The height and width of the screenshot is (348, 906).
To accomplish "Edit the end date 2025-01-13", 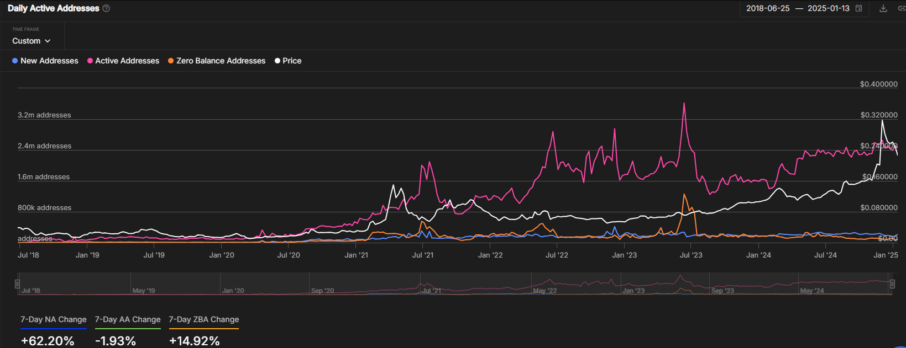I will click(x=828, y=8).
